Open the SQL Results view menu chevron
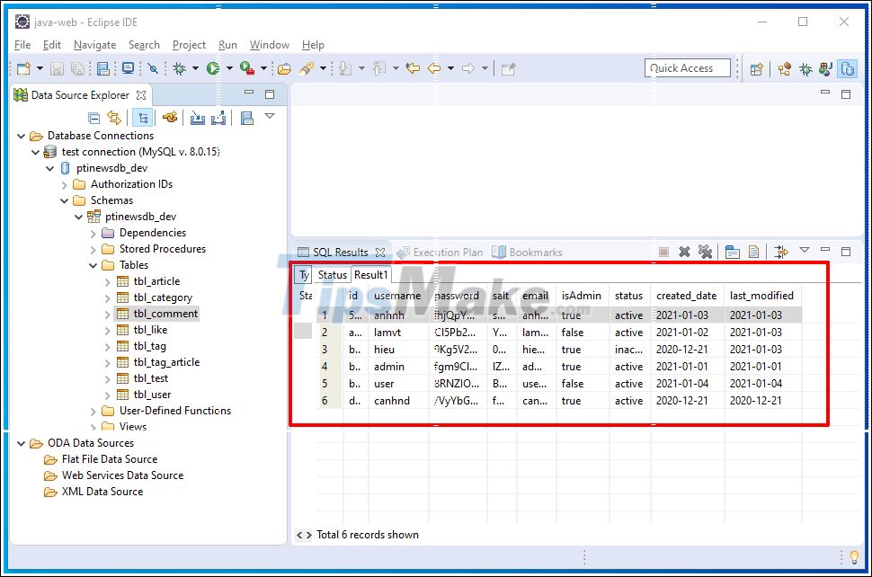872x577 pixels. point(805,252)
